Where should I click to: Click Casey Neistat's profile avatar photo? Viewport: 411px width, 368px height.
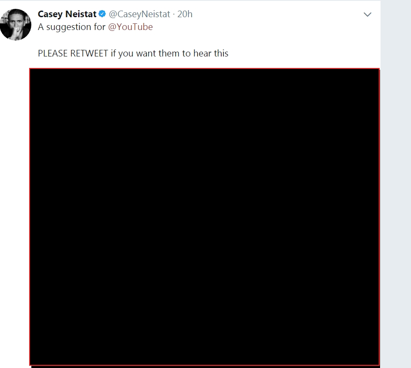click(15, 25)
